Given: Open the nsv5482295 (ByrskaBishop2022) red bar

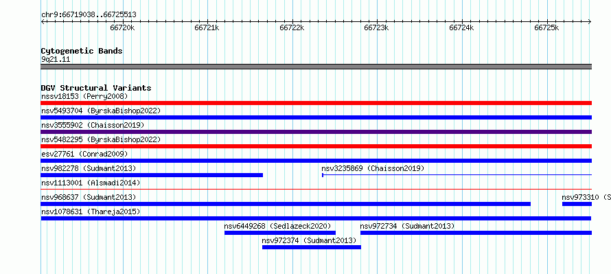Looking at the screenshot, I should (316, 146).
